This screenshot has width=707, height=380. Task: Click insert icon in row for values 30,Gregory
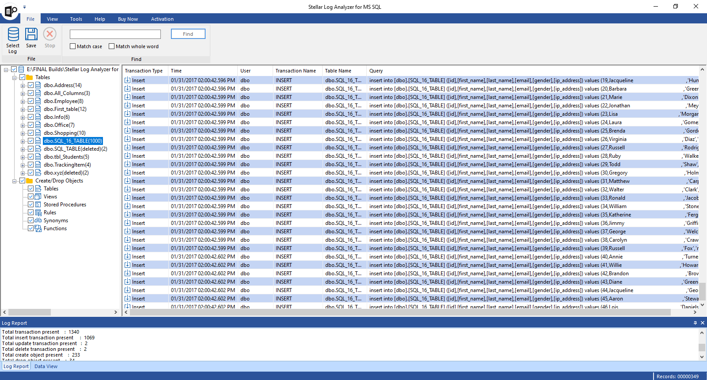[x=127, y=173]
